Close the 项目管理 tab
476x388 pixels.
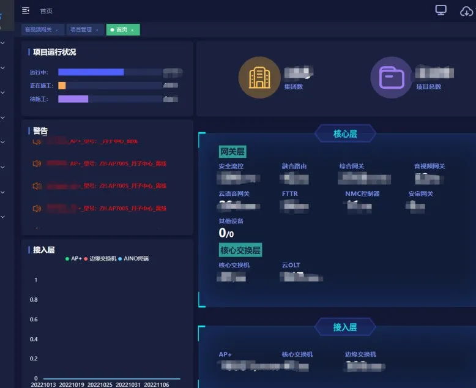(x=97, y=29)
